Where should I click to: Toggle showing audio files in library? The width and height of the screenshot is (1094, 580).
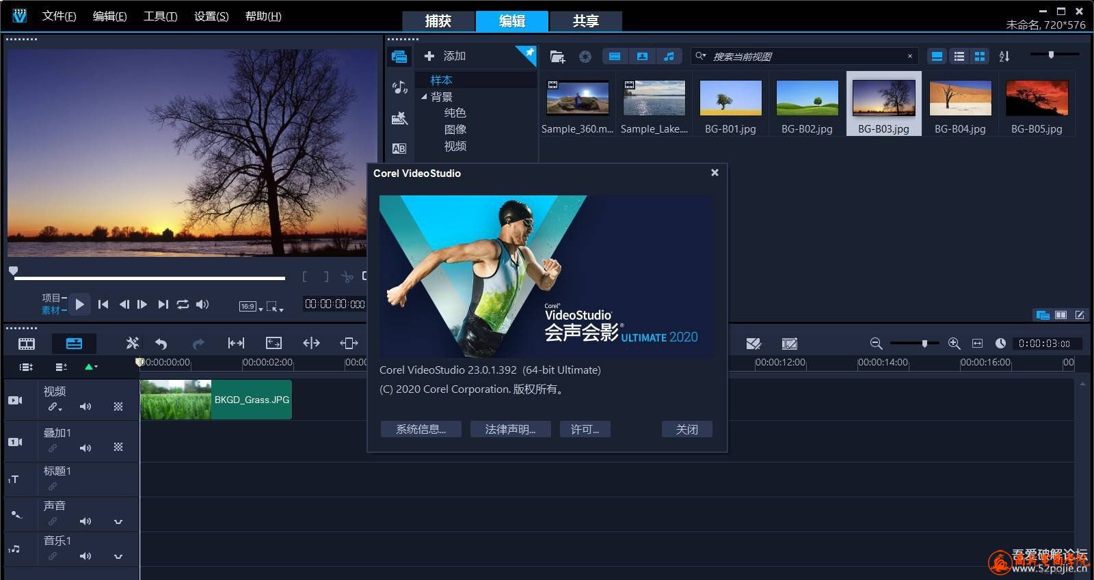coord(669,57)
